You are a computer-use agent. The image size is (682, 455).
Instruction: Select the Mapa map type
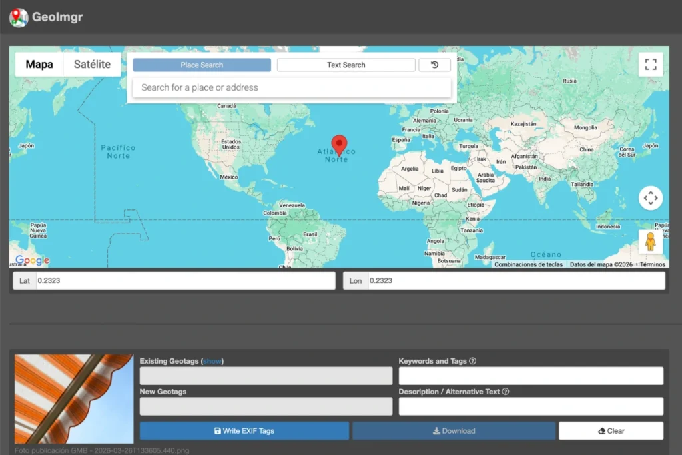(x=39, y=65)
